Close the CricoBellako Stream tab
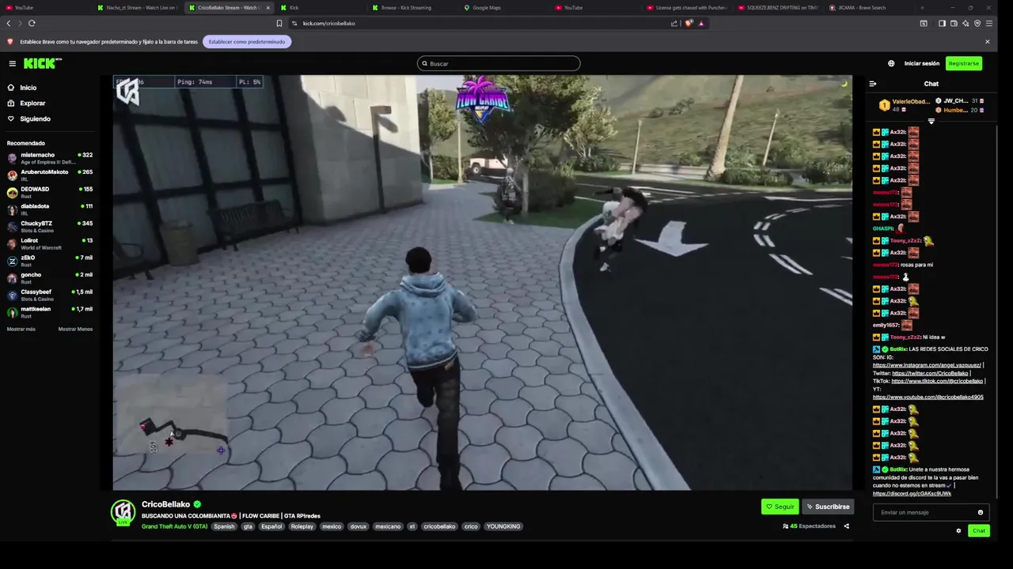The height and width of the screenshot is (569, 1013). coord(267,7)
